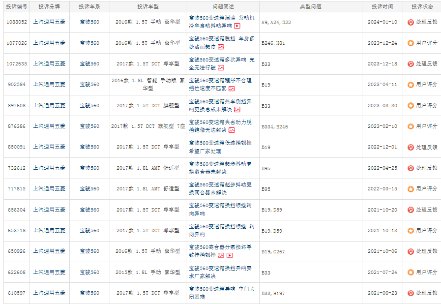Click the red 处理反馈 status icon for 1088052
The width and height of the screenshot is (441, 304).
(411, 22)
